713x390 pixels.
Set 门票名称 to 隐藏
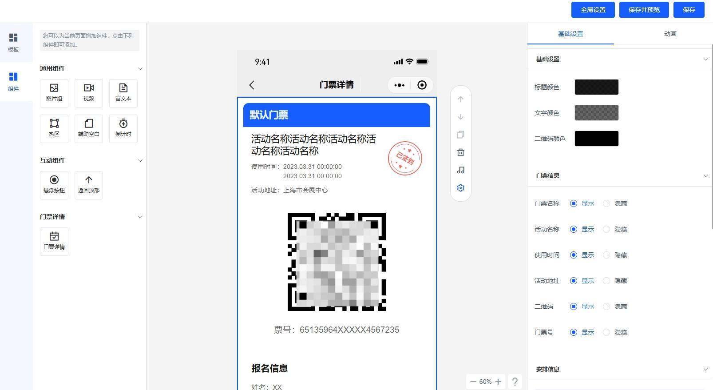tap(615, 203)
